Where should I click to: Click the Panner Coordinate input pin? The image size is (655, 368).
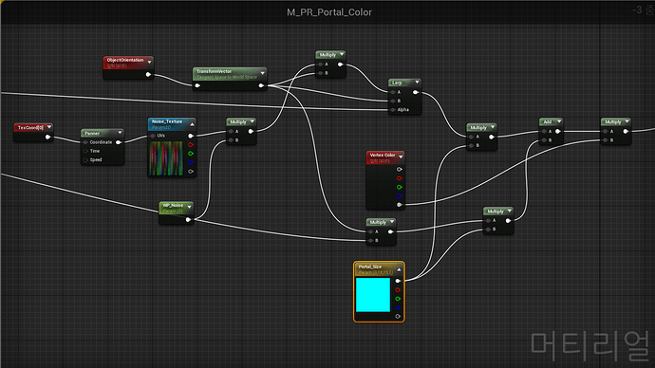point(85,142)
